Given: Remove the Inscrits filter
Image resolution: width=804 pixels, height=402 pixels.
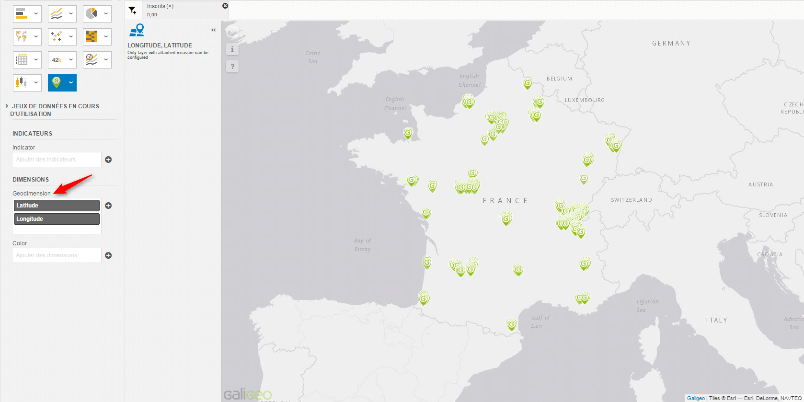Looking at the screenshot, I should [225, 6].
